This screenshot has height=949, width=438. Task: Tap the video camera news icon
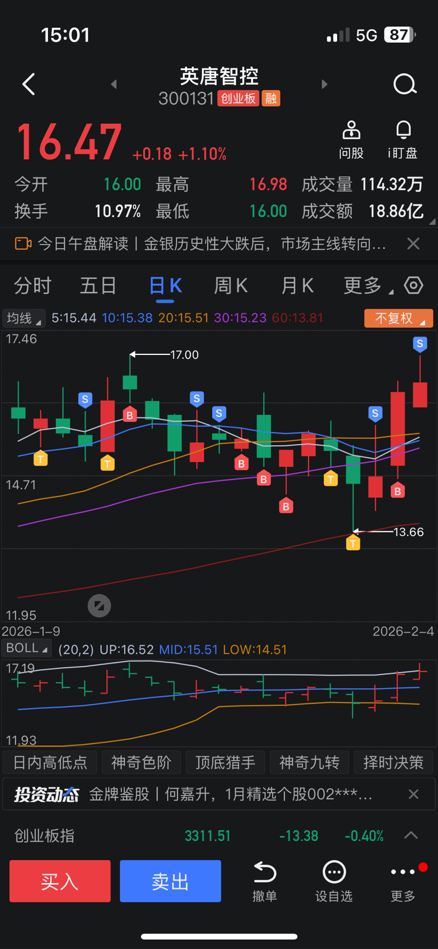[x=23, y=244]
